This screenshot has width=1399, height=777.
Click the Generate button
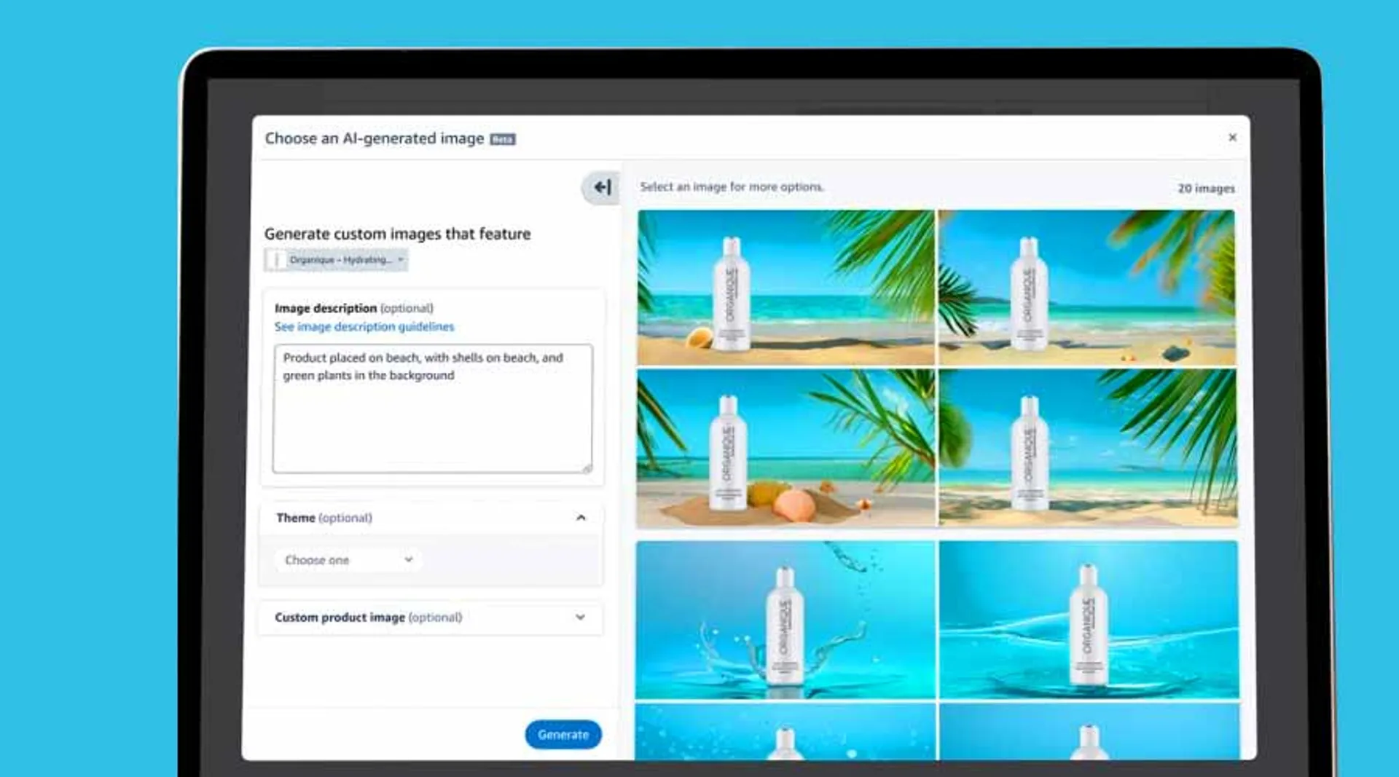(563, 735)
